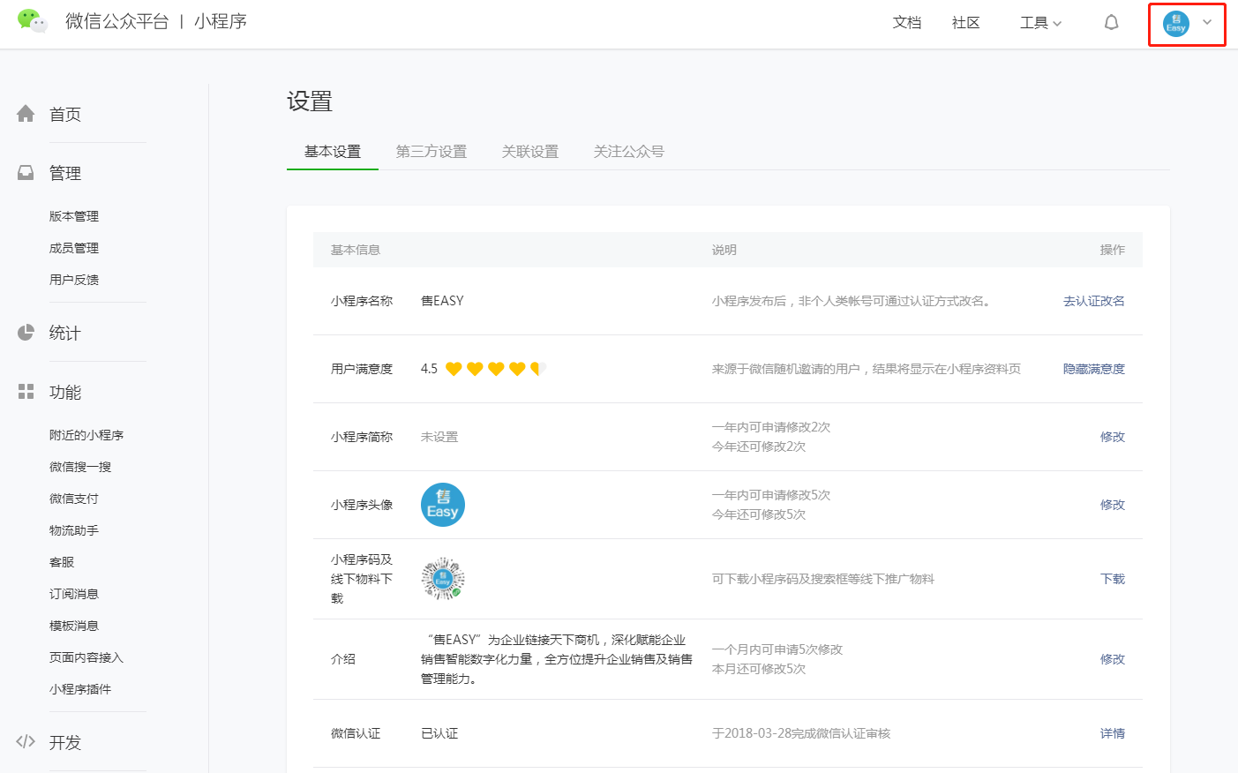The height and width of the screenshot is (773, 1238).
Task: Click the WeChat logo icon
Action: pos(33,21)
